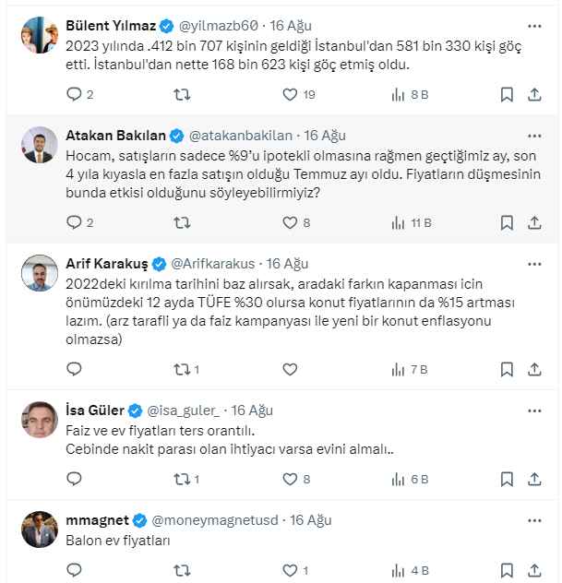Like Arif Karakuş's tweet
The image size is (562, 583).
point(290,369)
